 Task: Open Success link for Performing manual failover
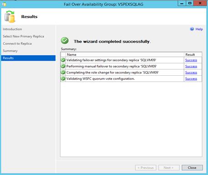(x=191, y=66)
